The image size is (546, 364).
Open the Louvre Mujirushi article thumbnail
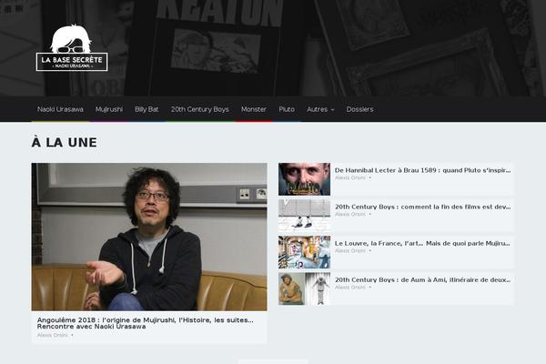[304, 252]
